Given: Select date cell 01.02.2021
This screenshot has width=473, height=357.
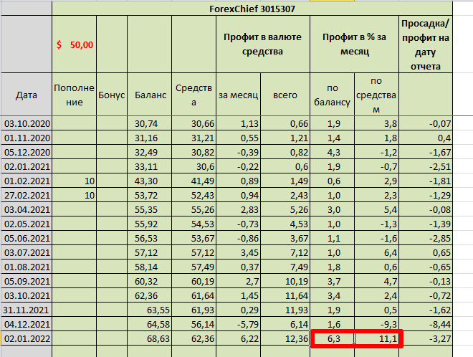Looking at the screenshot, I should (x=27, y=181).
